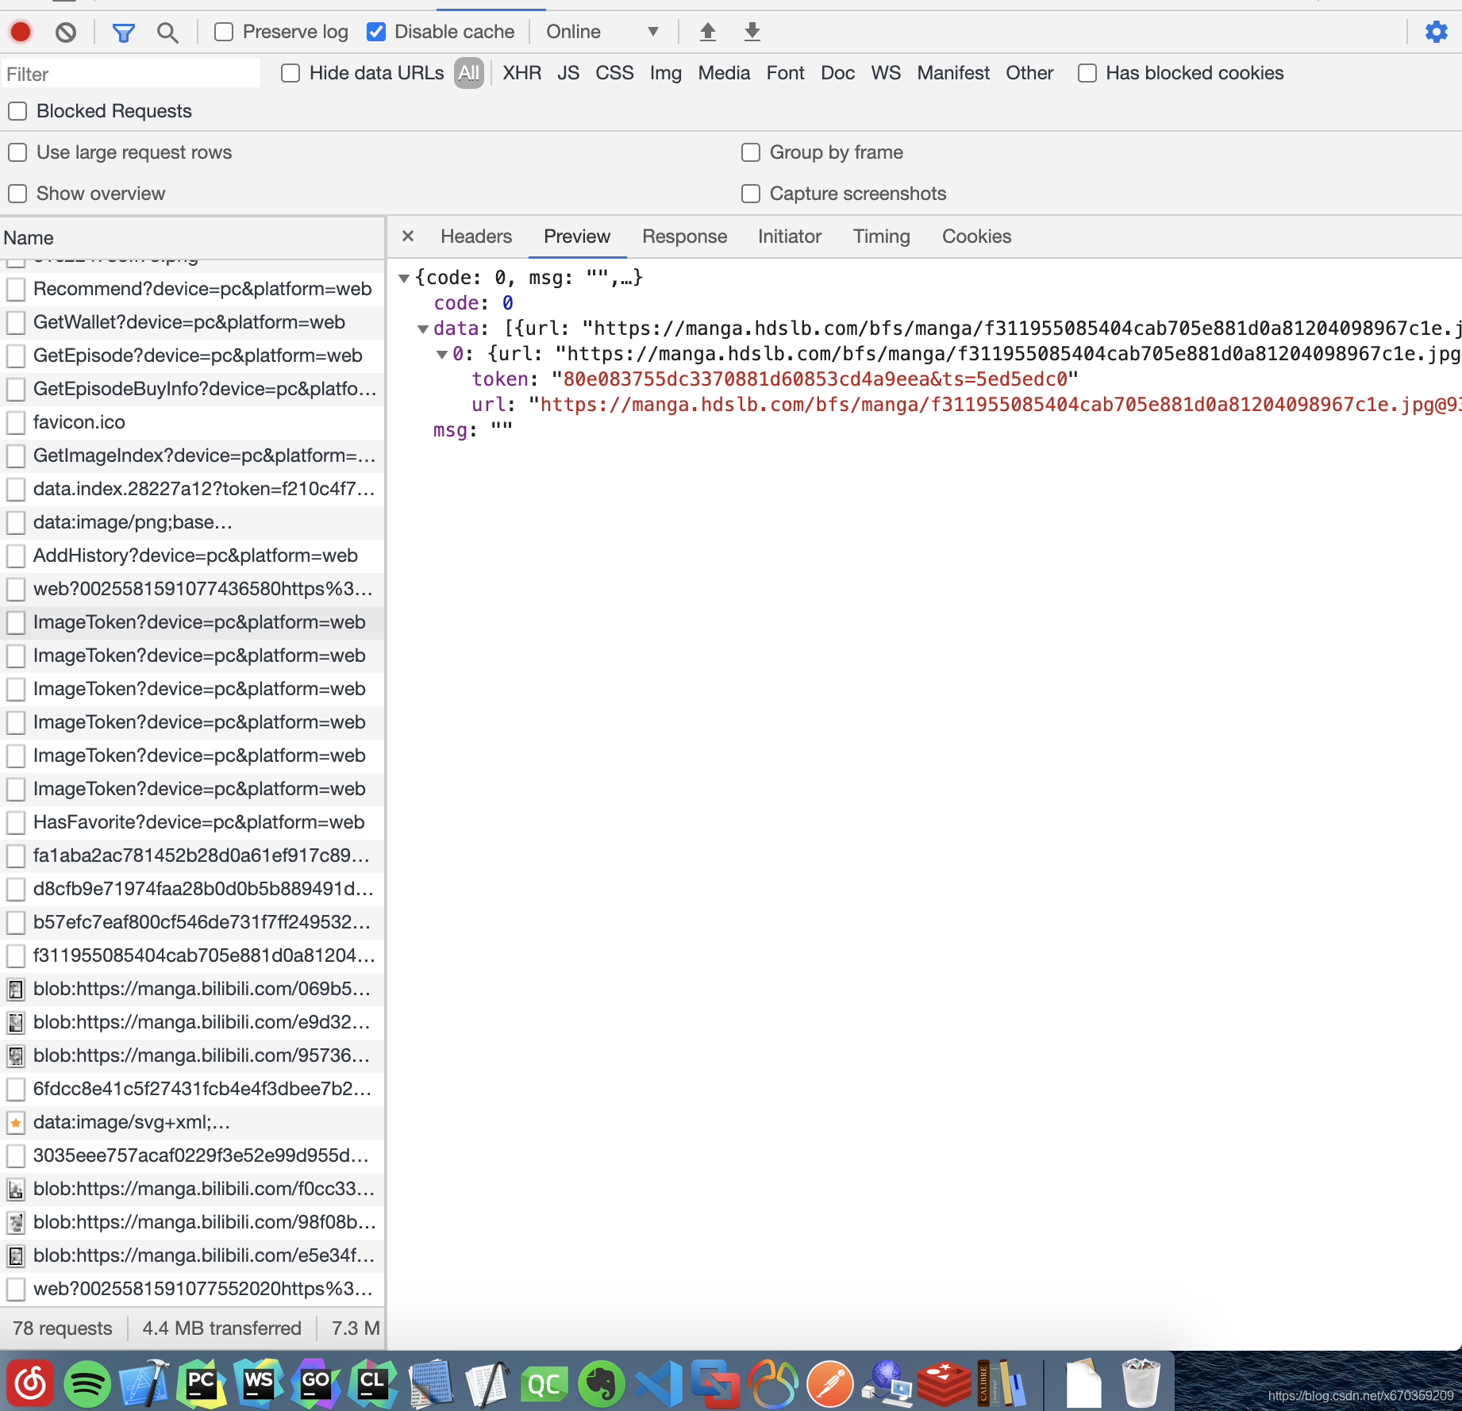The height and width of the screenshot is (1411, 1462).
Task: Uncheck the Disable cache checkbox
Action: pyautogui.click(x=376, y=32)
